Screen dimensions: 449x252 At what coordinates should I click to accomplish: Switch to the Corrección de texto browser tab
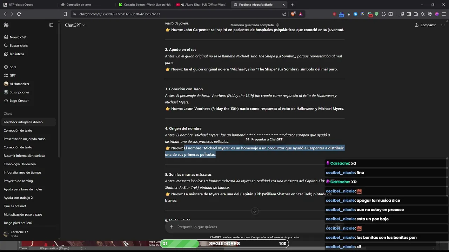[86, 5]
